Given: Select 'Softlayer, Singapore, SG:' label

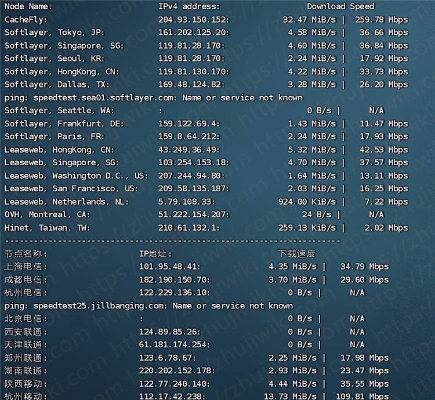Looking at the screenshot, I should [64, 46].
